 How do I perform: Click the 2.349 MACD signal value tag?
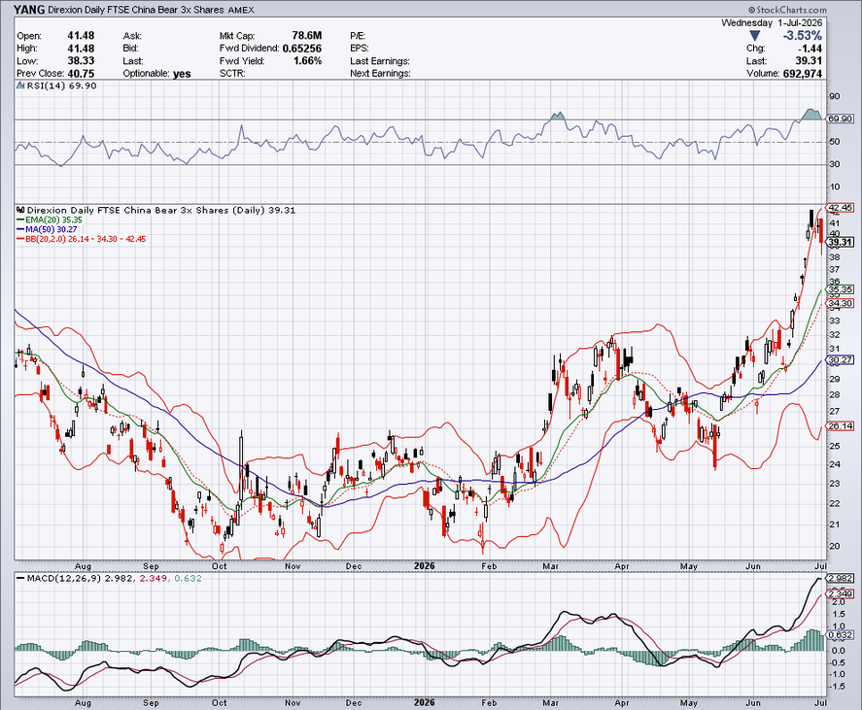pos(840,593)
